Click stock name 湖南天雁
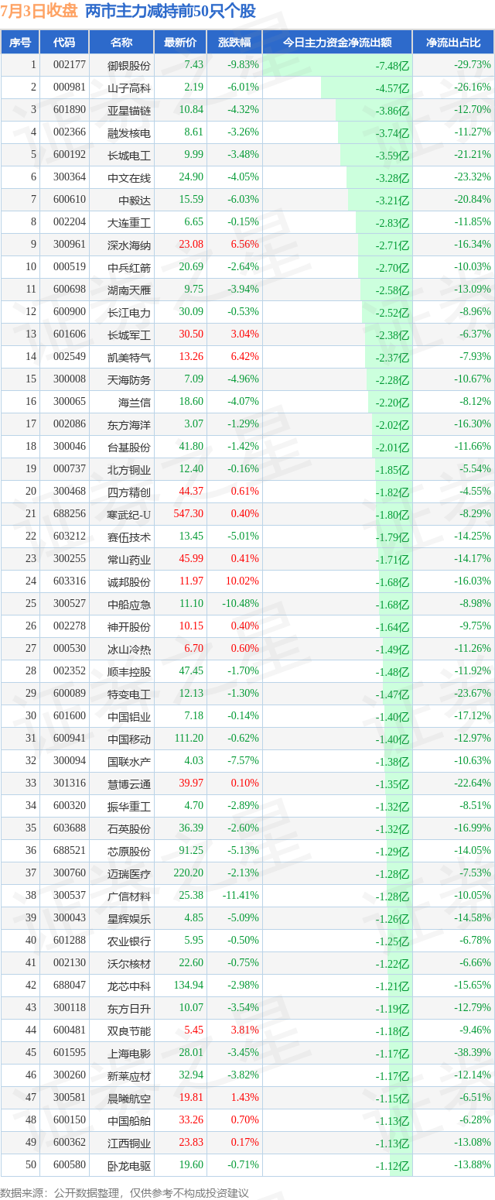 [x=129, y=290]
